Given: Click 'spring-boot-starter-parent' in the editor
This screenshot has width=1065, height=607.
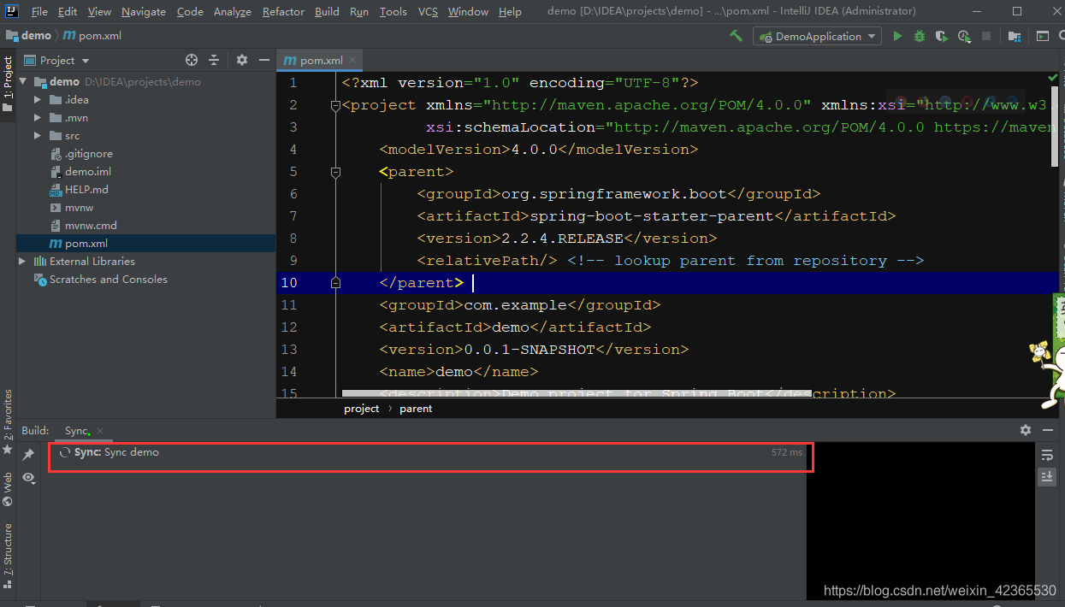Looking at the screenshot, I should pyautogui.click(x=652, y=216).
